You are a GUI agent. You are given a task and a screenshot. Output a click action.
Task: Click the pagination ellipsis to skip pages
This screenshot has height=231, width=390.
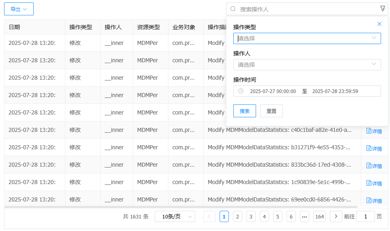point(304,216)
